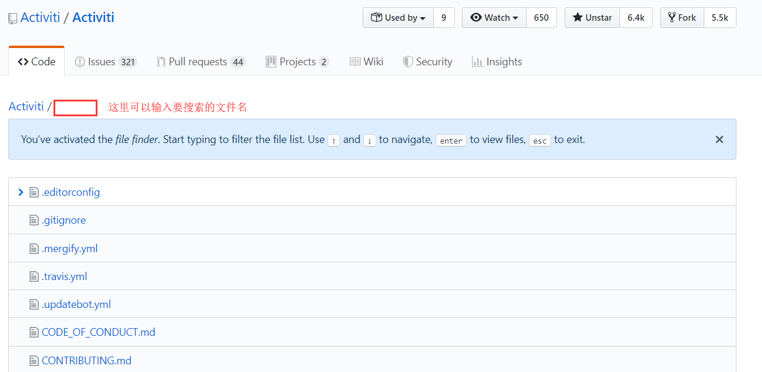Screen dimensions: 762x372
Task: Open the .gitignore file
Action: coord(64,220)
